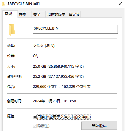Click 占用空间 value 25.2 GB (27,127,955,456 字节)
This screenshot has height=131, width=125.
pyautogui.click(x=58, y=77)
